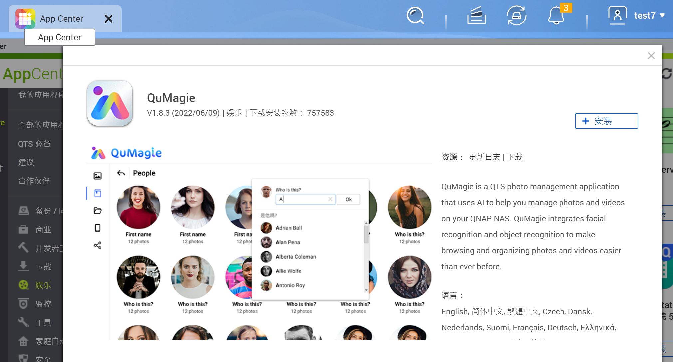Select 监控 category in sidebar
Screen dimensions: 673x362
pyautogui.click(x=43, y=304)
